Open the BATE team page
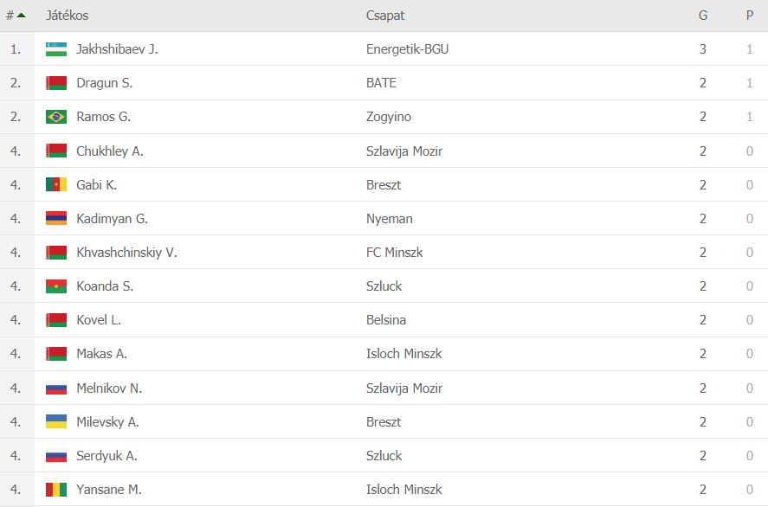768x507 pixels. tap(381, 83)
